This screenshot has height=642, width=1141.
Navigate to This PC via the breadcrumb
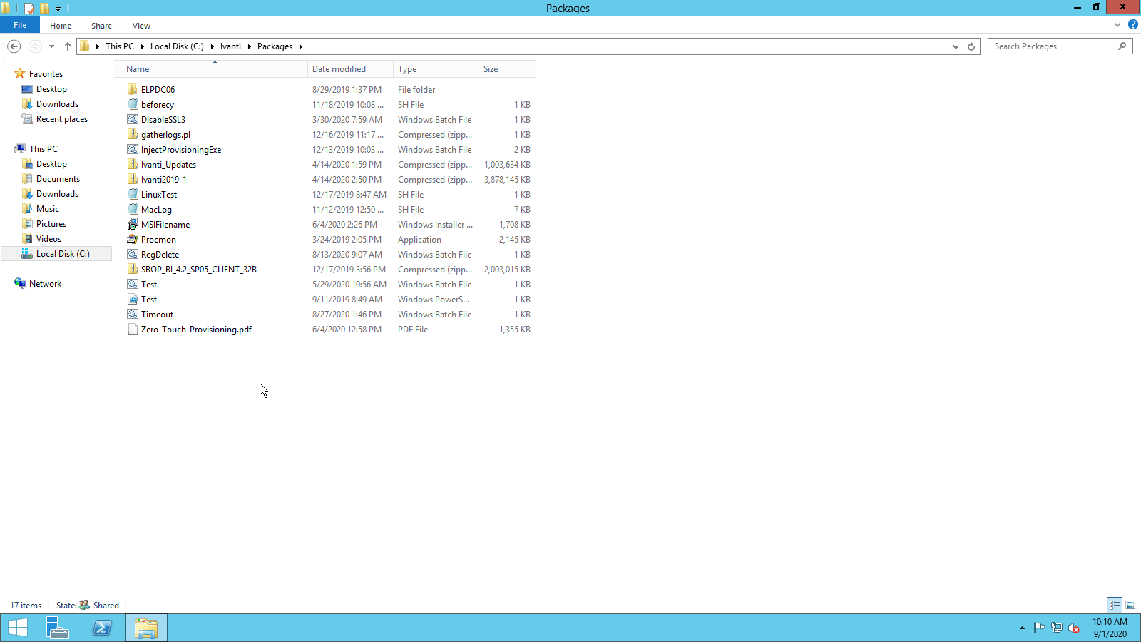pyautogui.click(x=120, y=46)
